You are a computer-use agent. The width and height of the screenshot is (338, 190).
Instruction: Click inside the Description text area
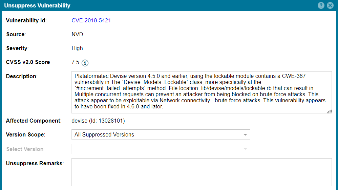point(202,92)
